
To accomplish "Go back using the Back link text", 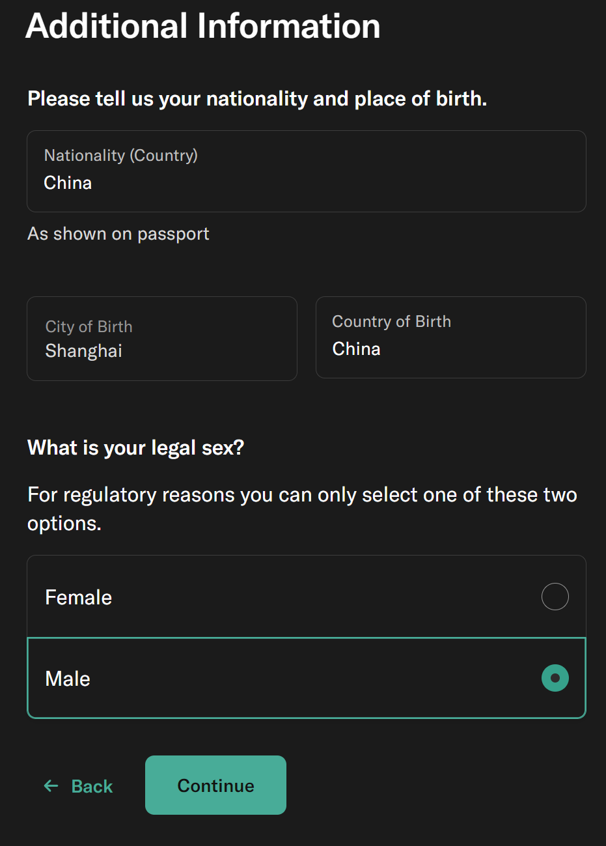I will tap(92, 786).
